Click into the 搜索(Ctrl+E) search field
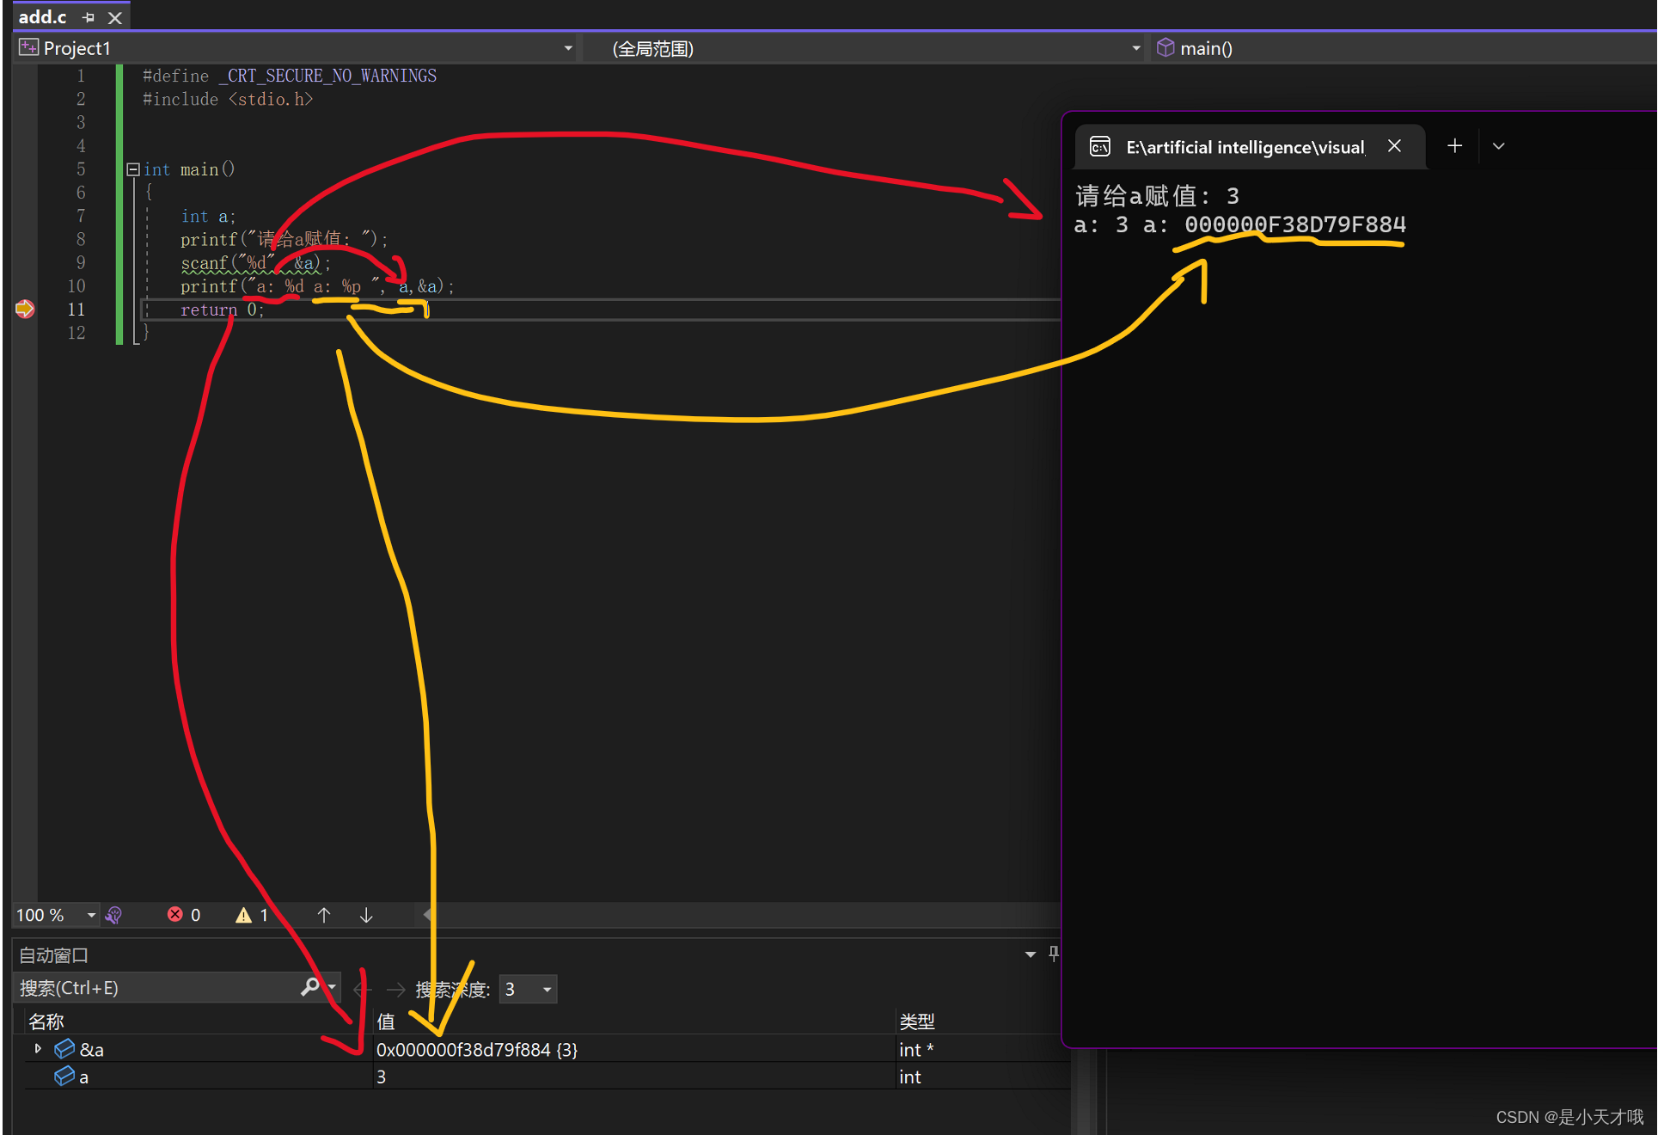Screen dimensions: 1658x1135 click(x=155, y=988)
